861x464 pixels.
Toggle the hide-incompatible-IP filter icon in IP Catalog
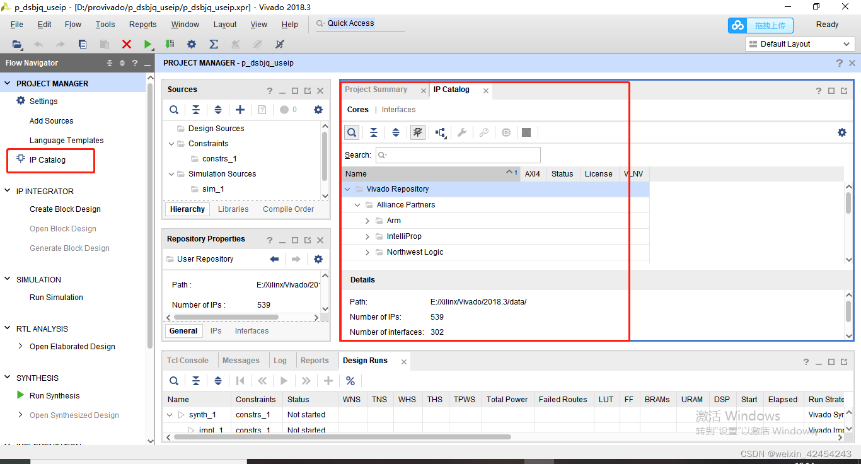(417, 132)
